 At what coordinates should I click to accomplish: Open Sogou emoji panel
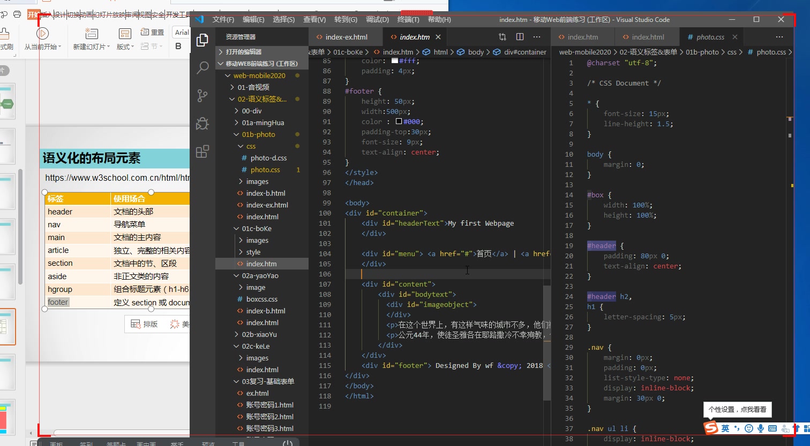[x=749, y=428]
